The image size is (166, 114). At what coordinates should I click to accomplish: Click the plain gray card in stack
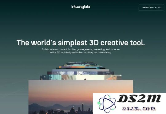(x=81, y=70)
